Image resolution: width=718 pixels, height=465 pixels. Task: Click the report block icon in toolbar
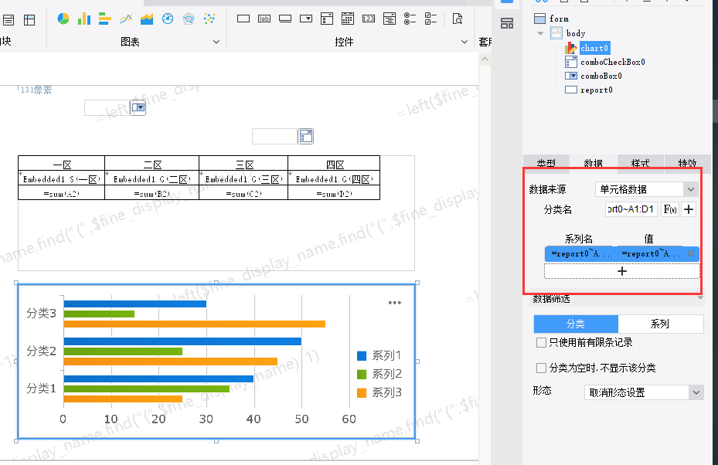click(9, 19)
